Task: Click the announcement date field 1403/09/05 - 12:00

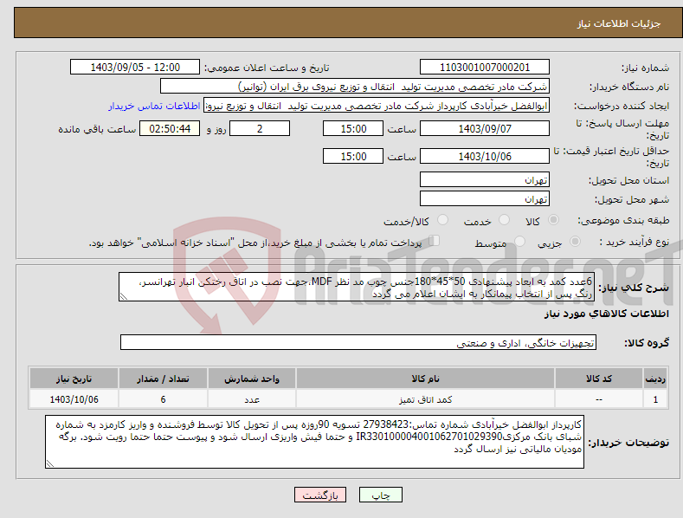Action: pyautogui.click(x=135, y=68)
